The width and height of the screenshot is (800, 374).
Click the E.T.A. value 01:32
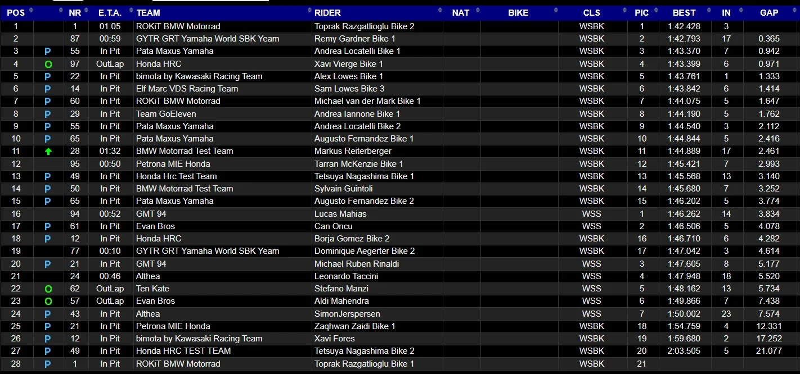pyautogui.click(x=110, y=151)
